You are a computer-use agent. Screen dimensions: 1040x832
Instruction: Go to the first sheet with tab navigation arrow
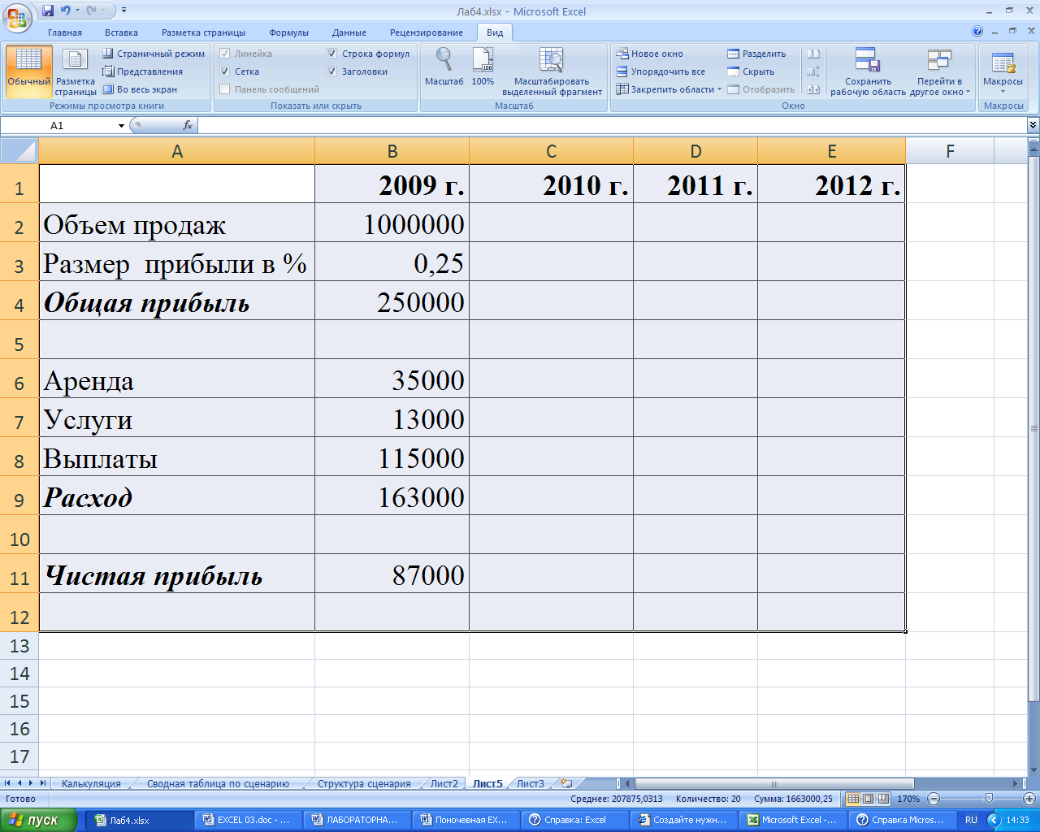[x=8, y=783]
